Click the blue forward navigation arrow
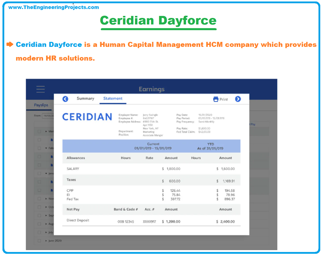323x256 pixels. (238, 99)
